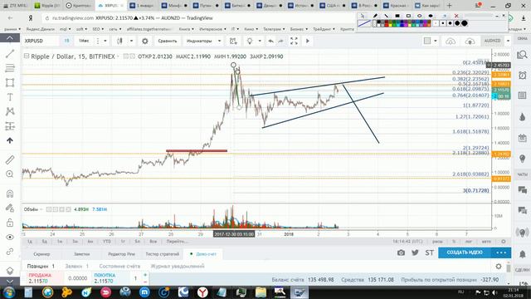The width and height of the screenshot is (531, 299).
Task: Select the trend line drawing tool
Action: (10, 53)
